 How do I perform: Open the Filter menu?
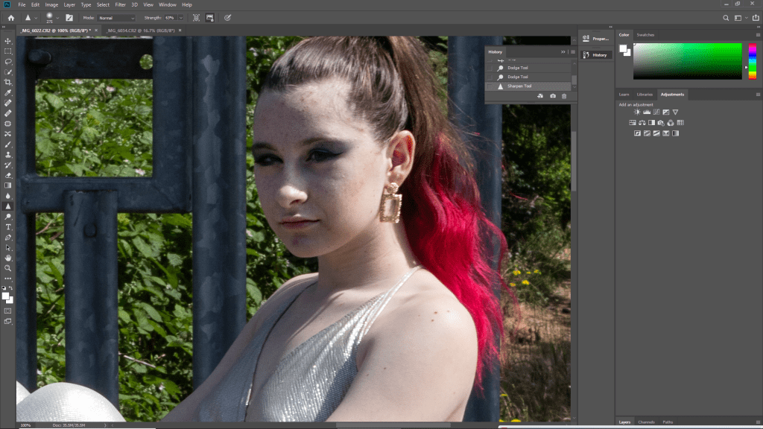[x=120, y=4]
